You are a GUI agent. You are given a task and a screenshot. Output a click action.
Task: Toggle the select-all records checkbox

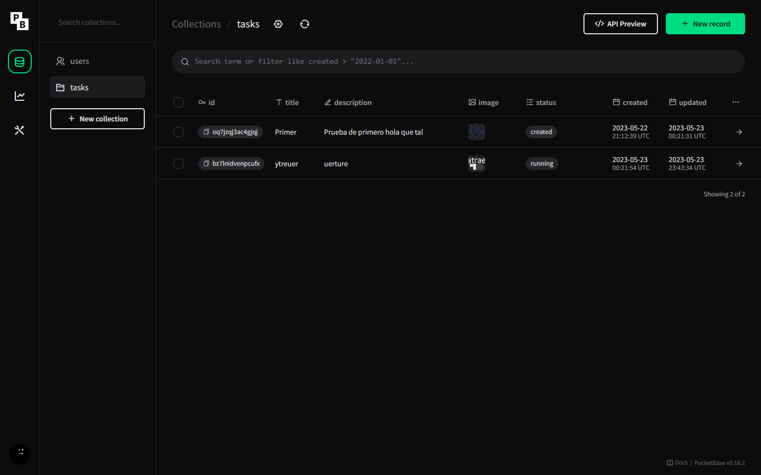178,102
